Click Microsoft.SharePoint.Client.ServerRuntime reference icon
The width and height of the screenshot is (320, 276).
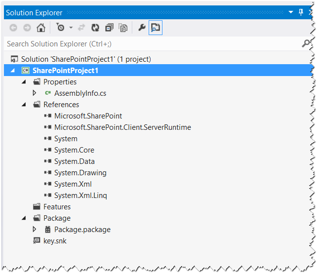(48, 127)
